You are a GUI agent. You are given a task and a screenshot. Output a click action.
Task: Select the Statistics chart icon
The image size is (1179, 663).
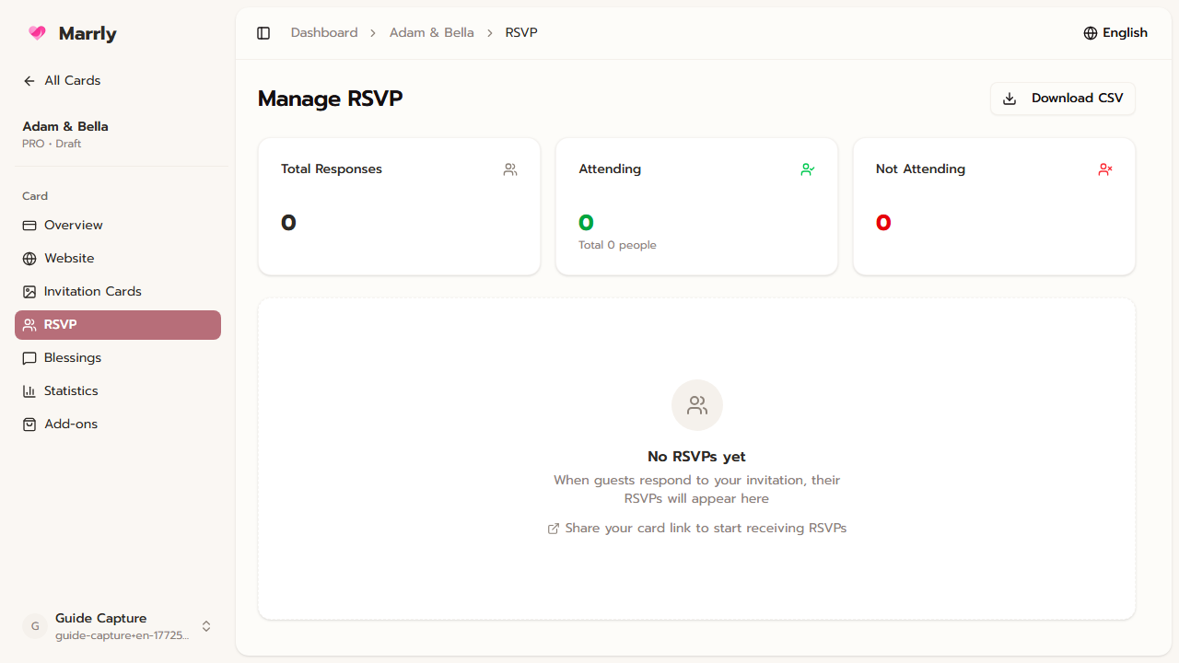pyautogui.click(x=29, y=390)
